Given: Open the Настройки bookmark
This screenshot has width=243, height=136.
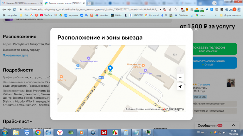Looking at the screenshot, I should (10, 15).
